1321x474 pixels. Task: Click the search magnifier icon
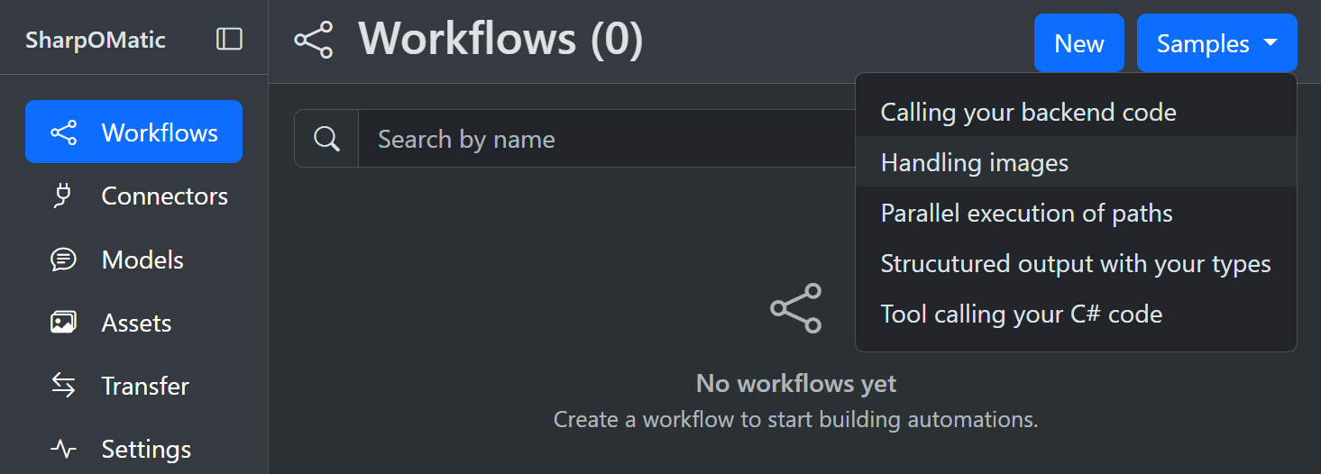point(326,139)
